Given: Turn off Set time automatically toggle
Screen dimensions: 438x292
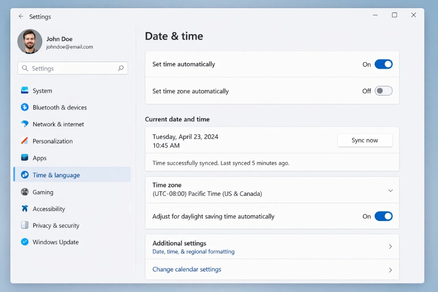Looking at the screenshot, I should click(383, 64).
